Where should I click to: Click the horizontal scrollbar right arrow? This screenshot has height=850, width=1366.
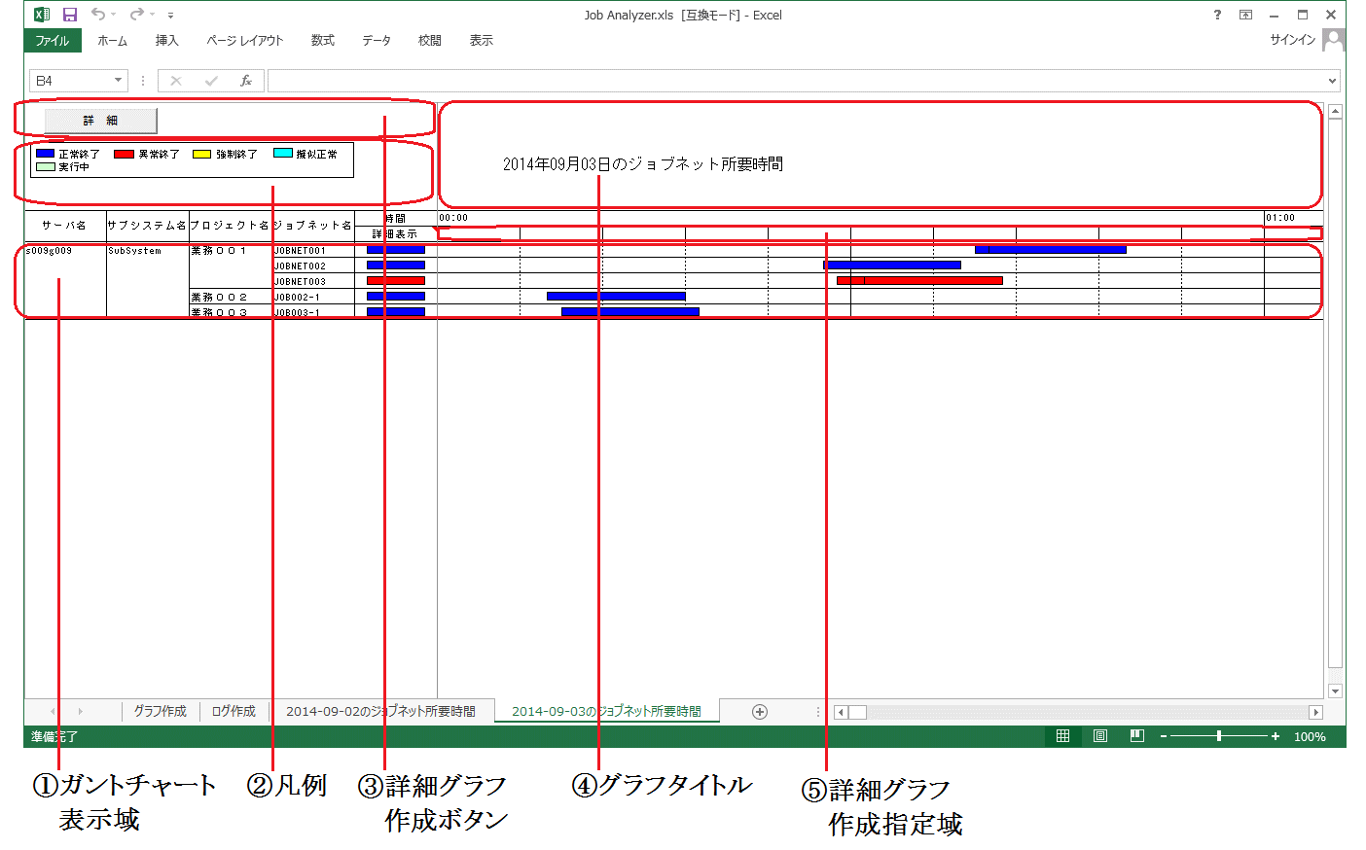pos(1315,713)
